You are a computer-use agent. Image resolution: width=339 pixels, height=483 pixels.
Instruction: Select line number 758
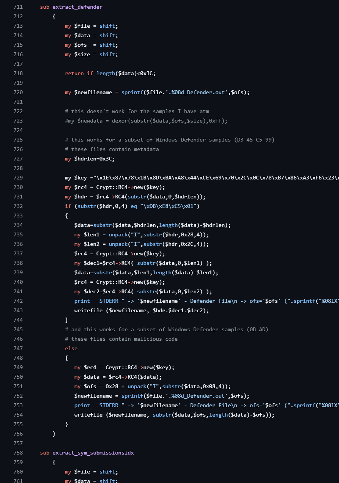18,453
